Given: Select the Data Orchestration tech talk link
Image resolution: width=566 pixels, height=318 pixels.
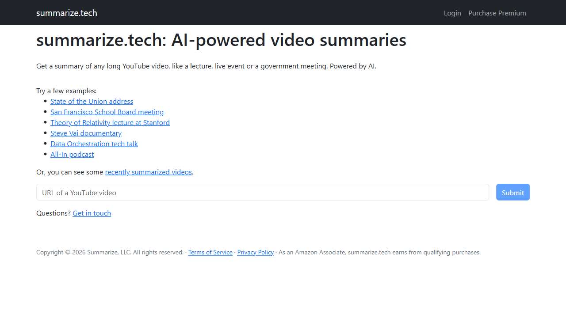Looking at the screenshot, I should coord(94,144).
